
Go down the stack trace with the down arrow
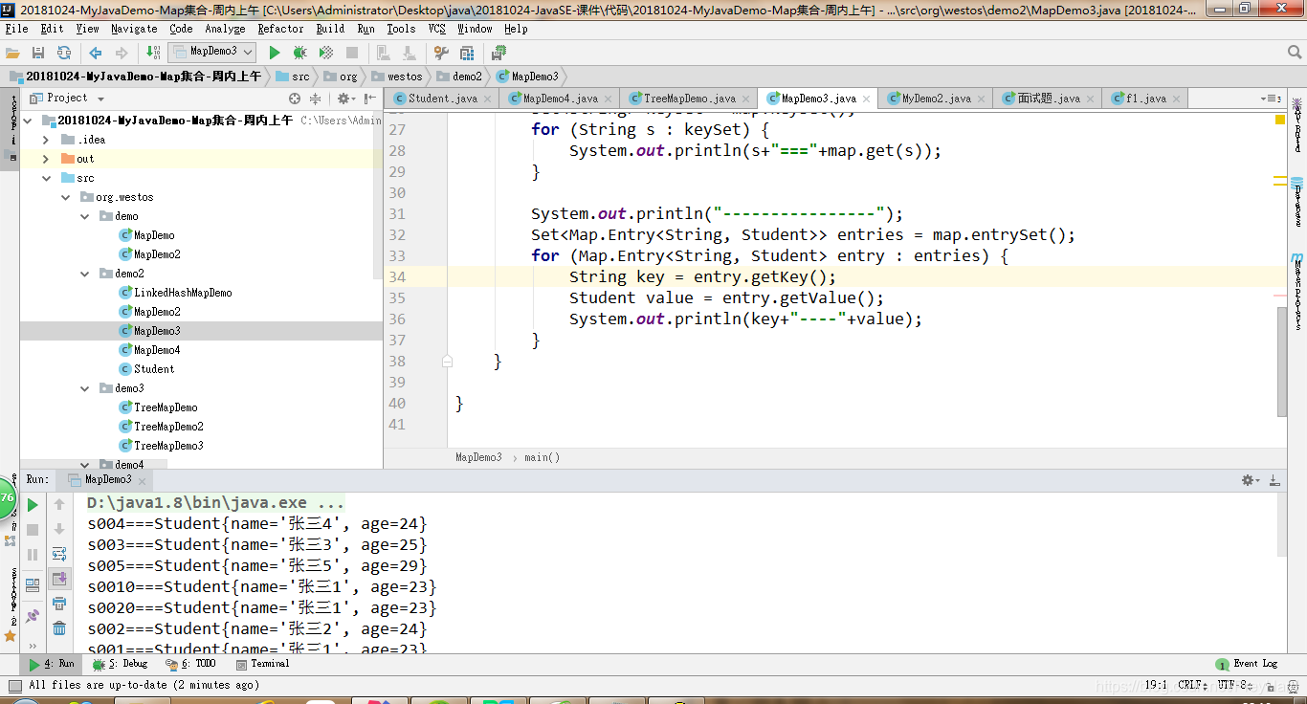pyautogui.click(x=59, y=529)
